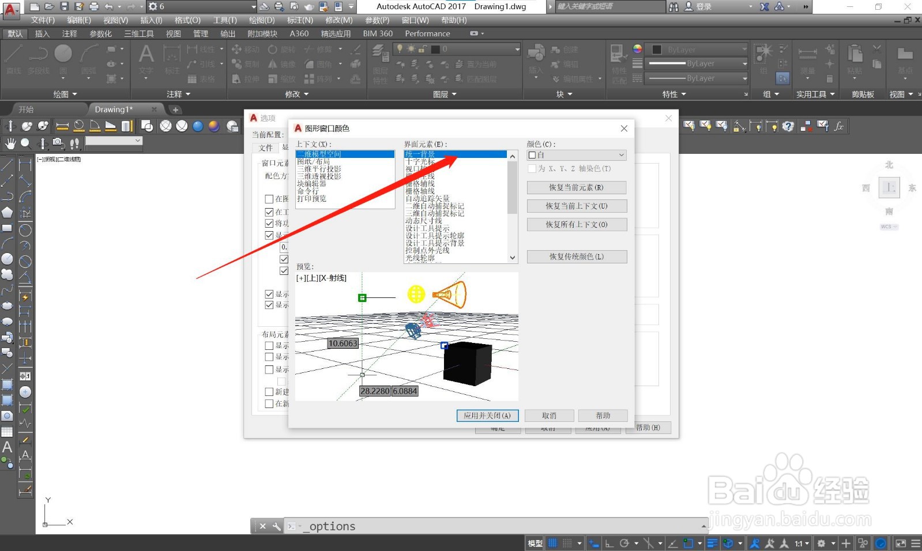Select the Pan hand tool
922x551 pixels.
tap(10, 142)
